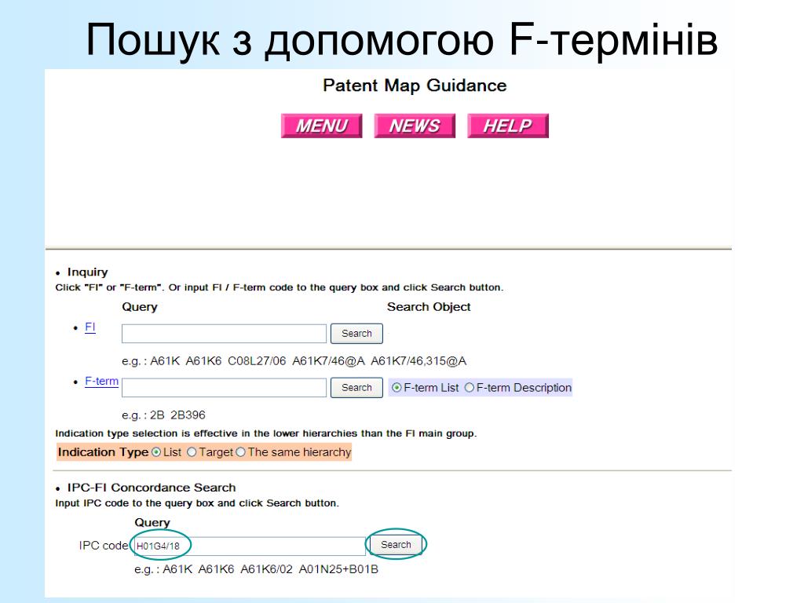Click the Inquiry section heading
Screen dimensions: 804x603
88,272
